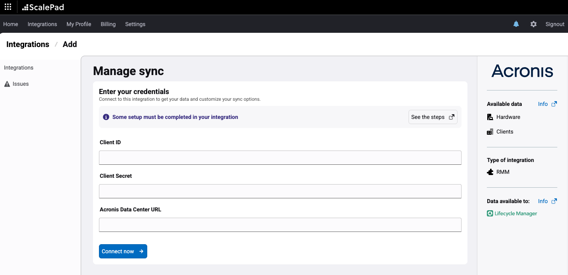Open the Billing menu
This screenshot has width=568, height=275.
pyautogui.click(x=108, y=24)
